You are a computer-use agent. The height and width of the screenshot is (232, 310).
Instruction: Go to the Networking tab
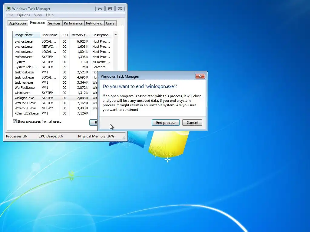pos(94,23)
